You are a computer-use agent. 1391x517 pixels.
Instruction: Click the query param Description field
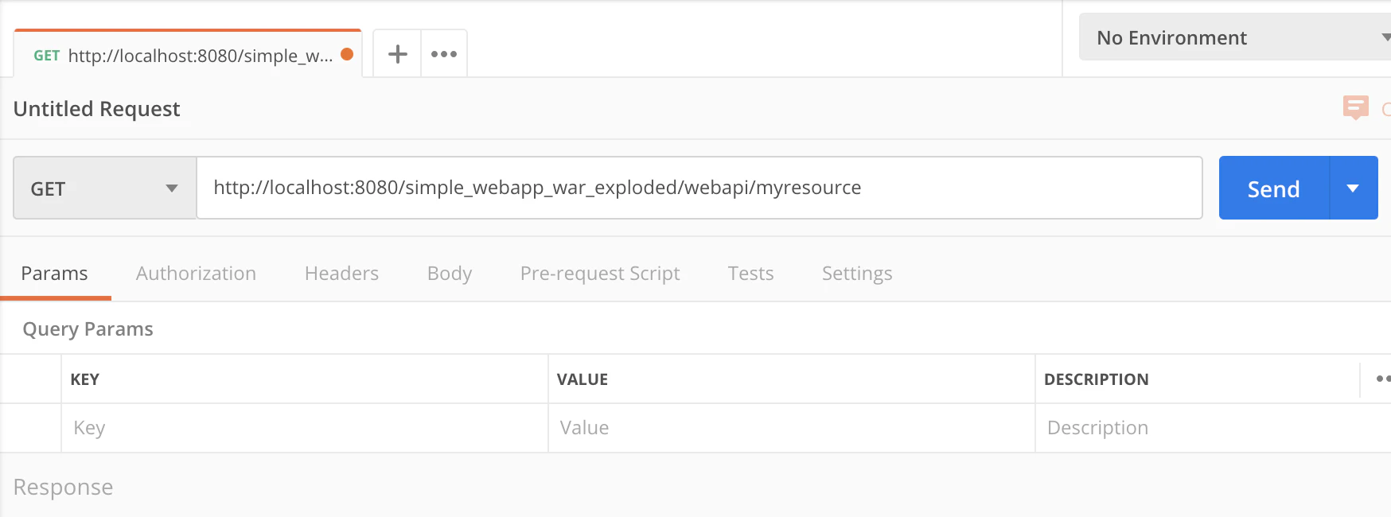coord(1213,428)
